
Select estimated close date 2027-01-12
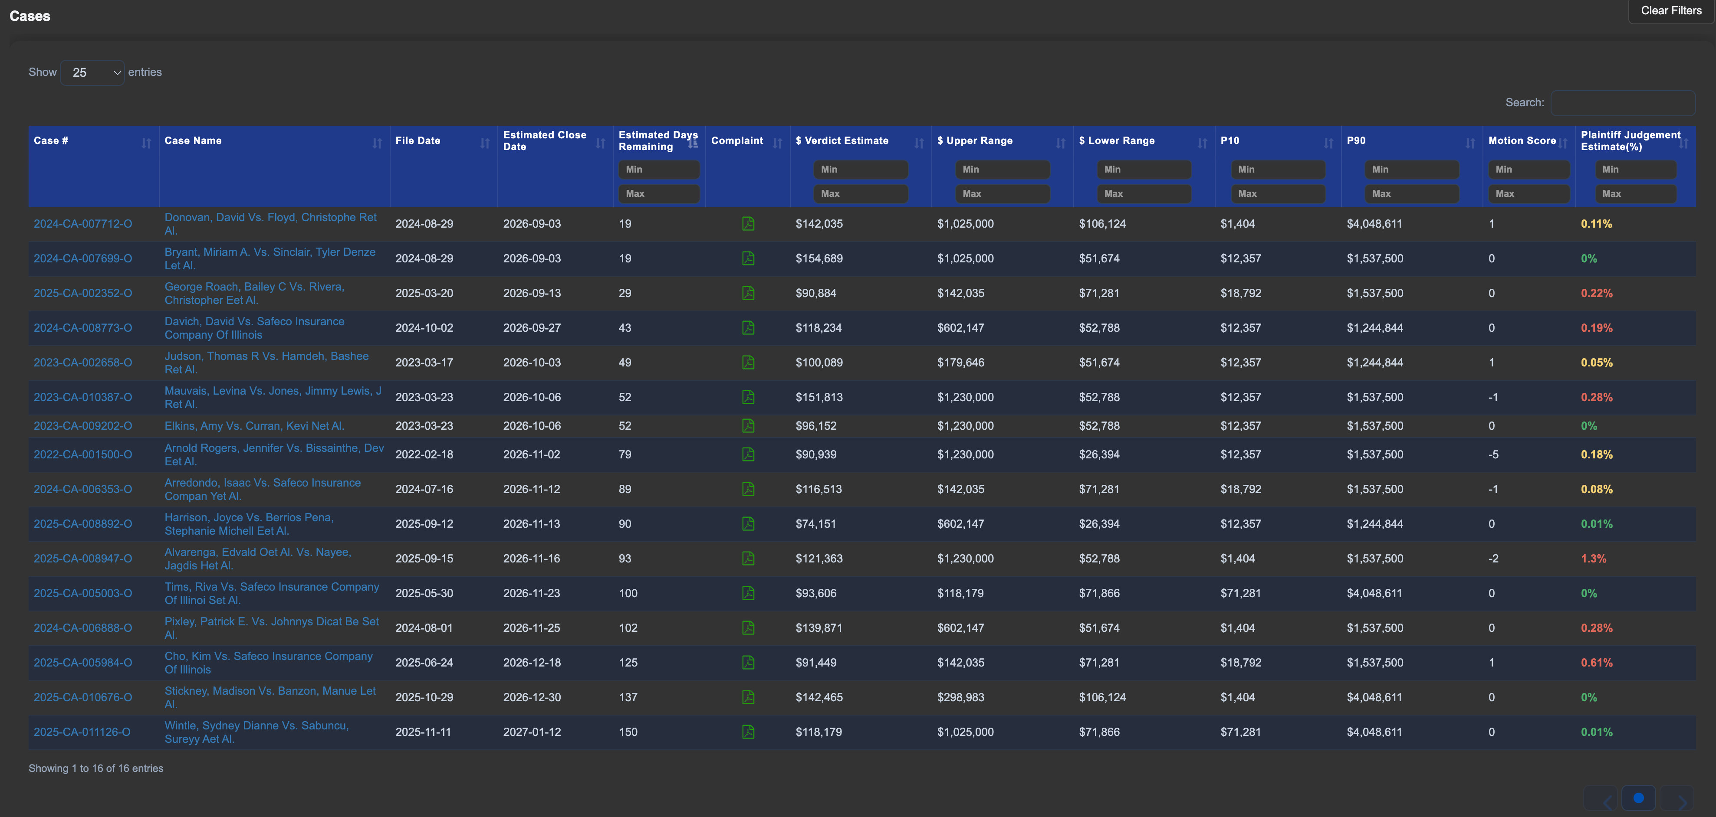tap(532, 732)
